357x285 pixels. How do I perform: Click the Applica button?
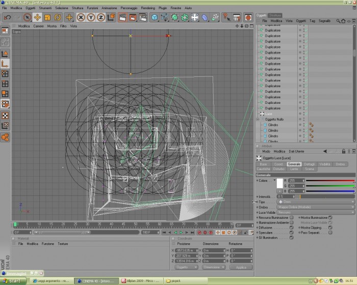(x=241, y=267)
